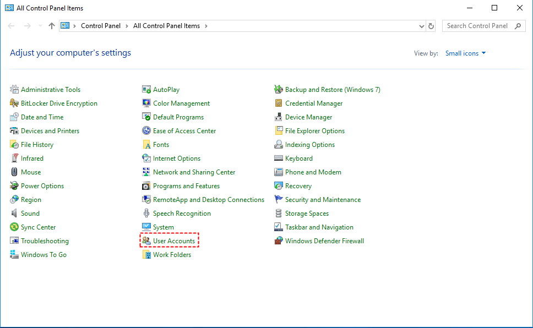Expand the address bar history dropdown
Image resolution: width=533 pixels, height=328 pixels.
[x=422, y=26]
